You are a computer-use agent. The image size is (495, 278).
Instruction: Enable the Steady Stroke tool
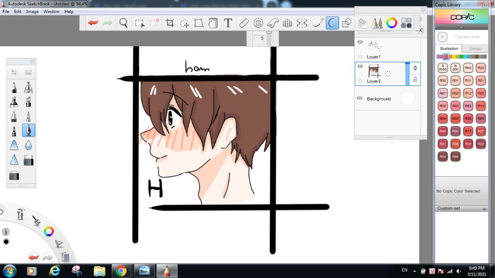pyautogui.click(x=317, y=23)
